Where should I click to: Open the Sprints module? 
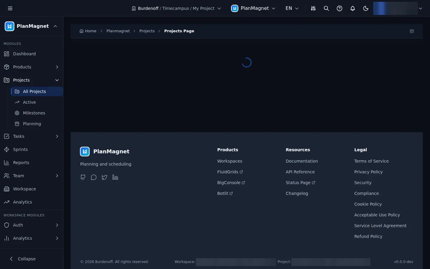click(x=31, y=149)
